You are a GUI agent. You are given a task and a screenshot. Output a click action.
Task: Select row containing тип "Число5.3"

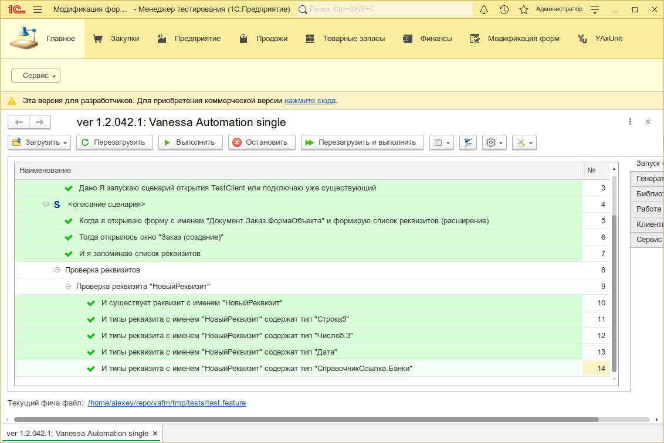(x=312, y=336)
